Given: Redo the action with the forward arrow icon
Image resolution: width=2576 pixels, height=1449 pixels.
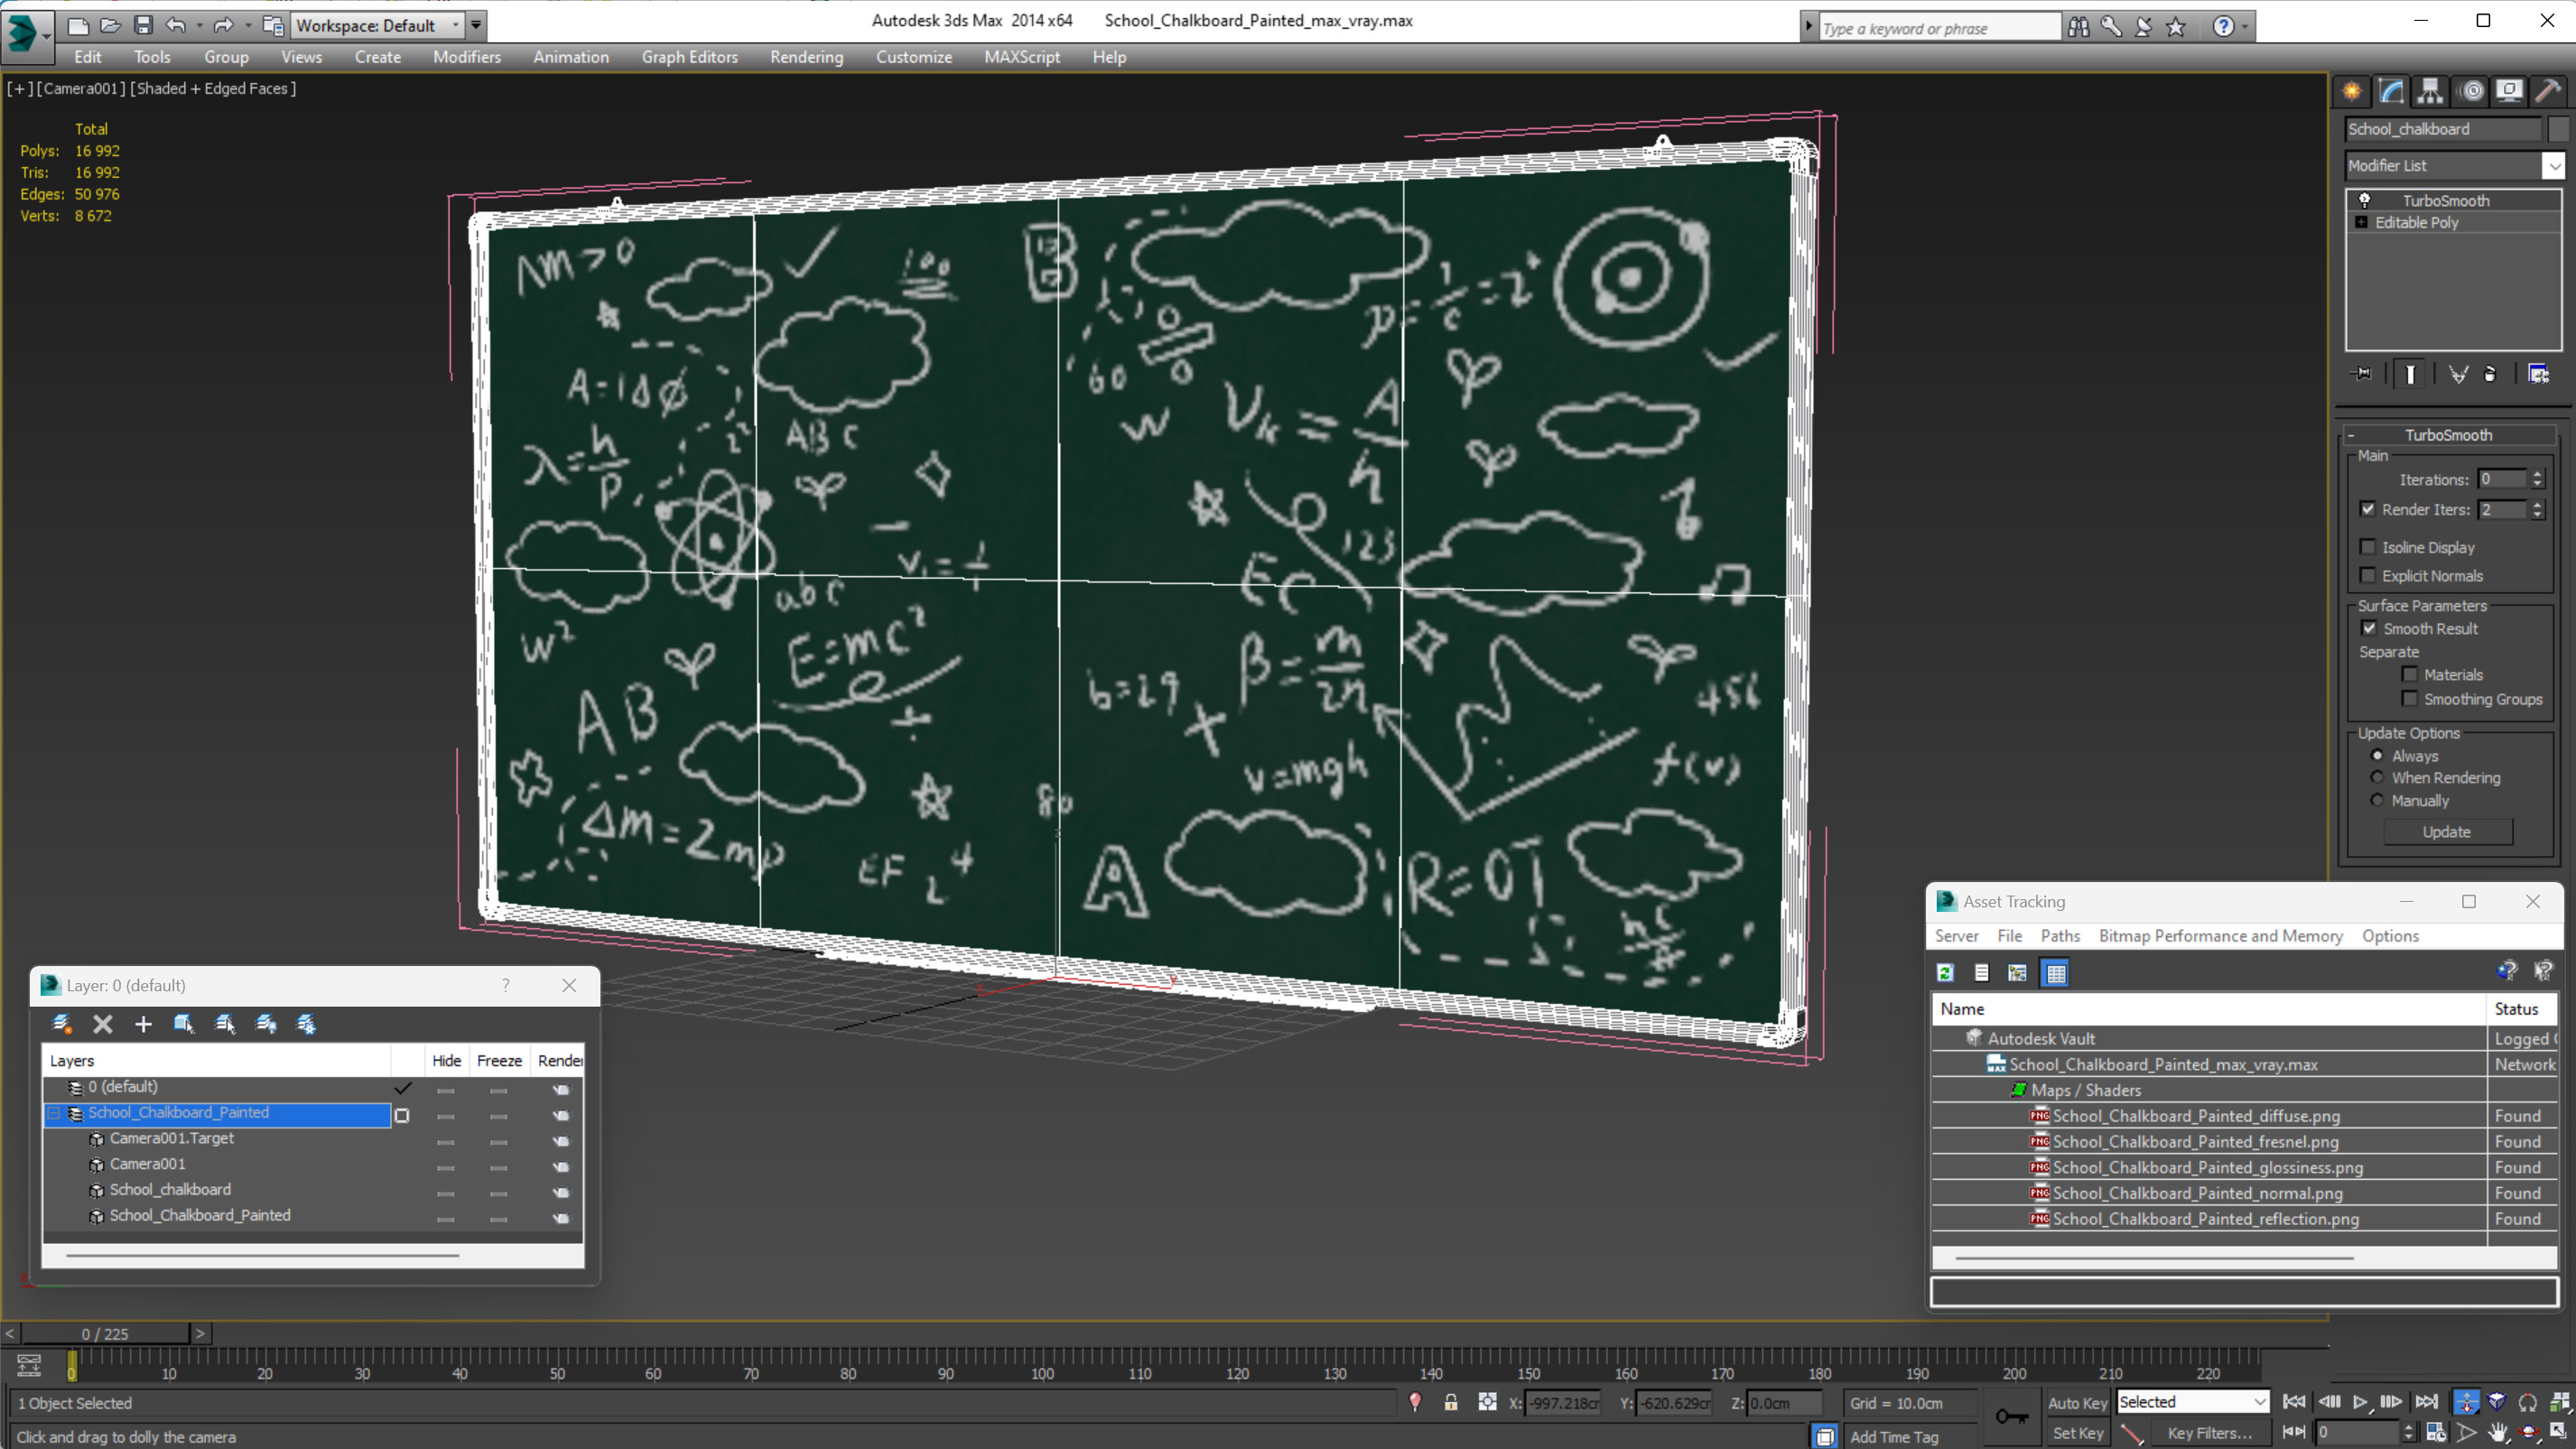Looking at the screenshot, I should click(222, 25).
